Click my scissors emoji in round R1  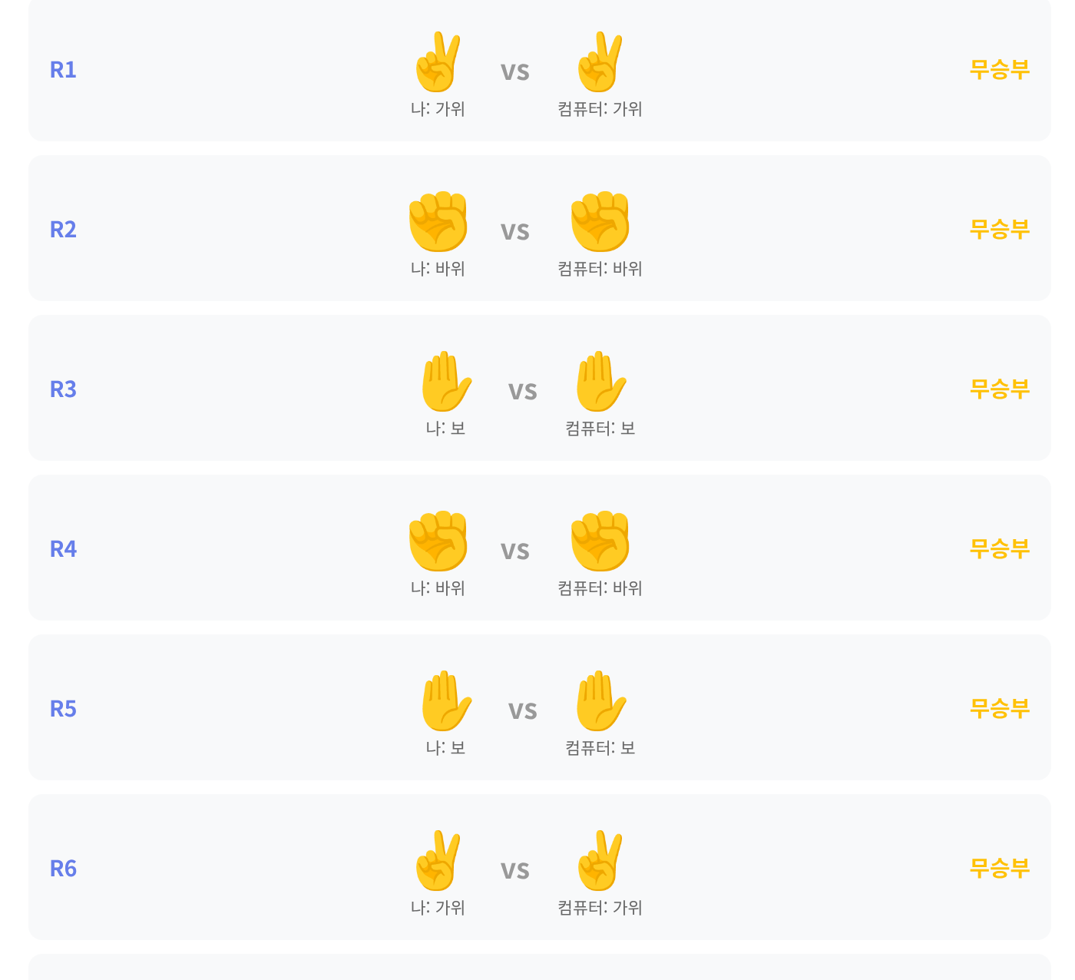tap(438, 62)
